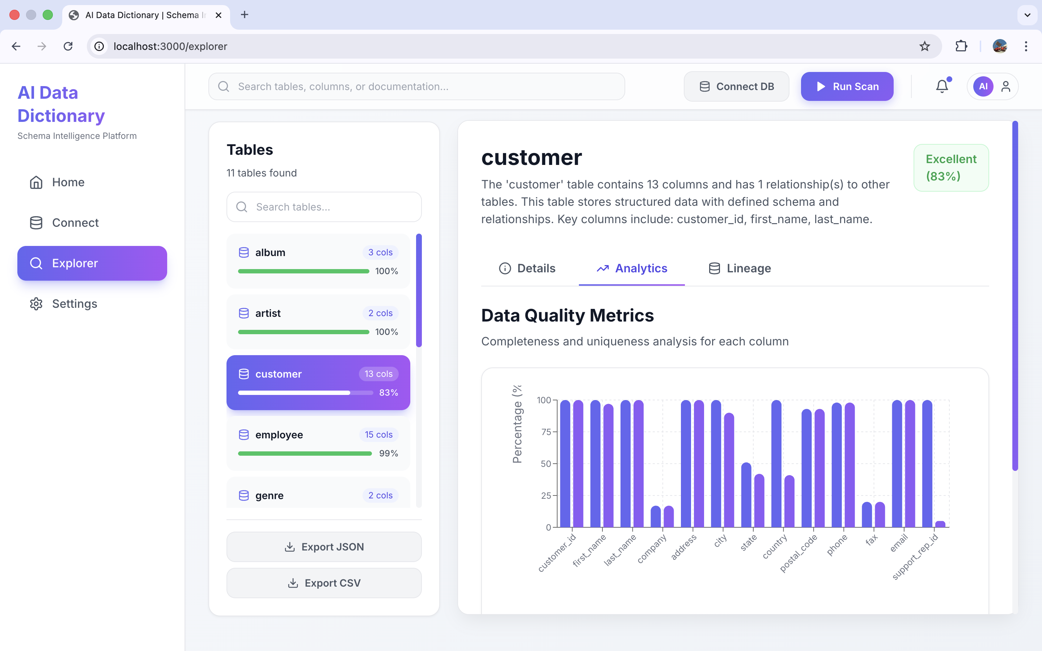Image resolution: width=1042 pixels, height=651 pixels.
Task: Click the AI avatar badge in the header
Action: 984,86
